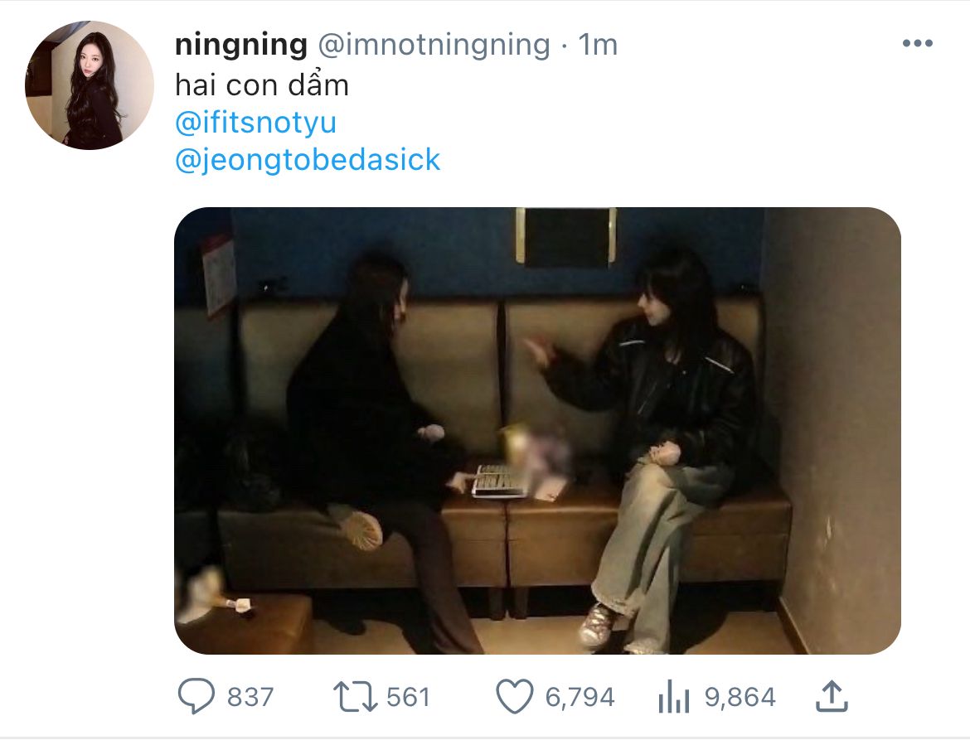The height and width of the screenshot is (740, 970).
Task: Open the more options three-dot menu
Action: coord(917,44)
